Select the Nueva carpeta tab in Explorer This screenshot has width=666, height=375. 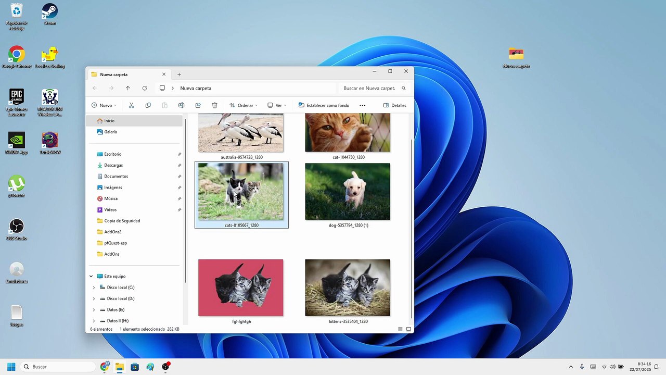[128, 74]
